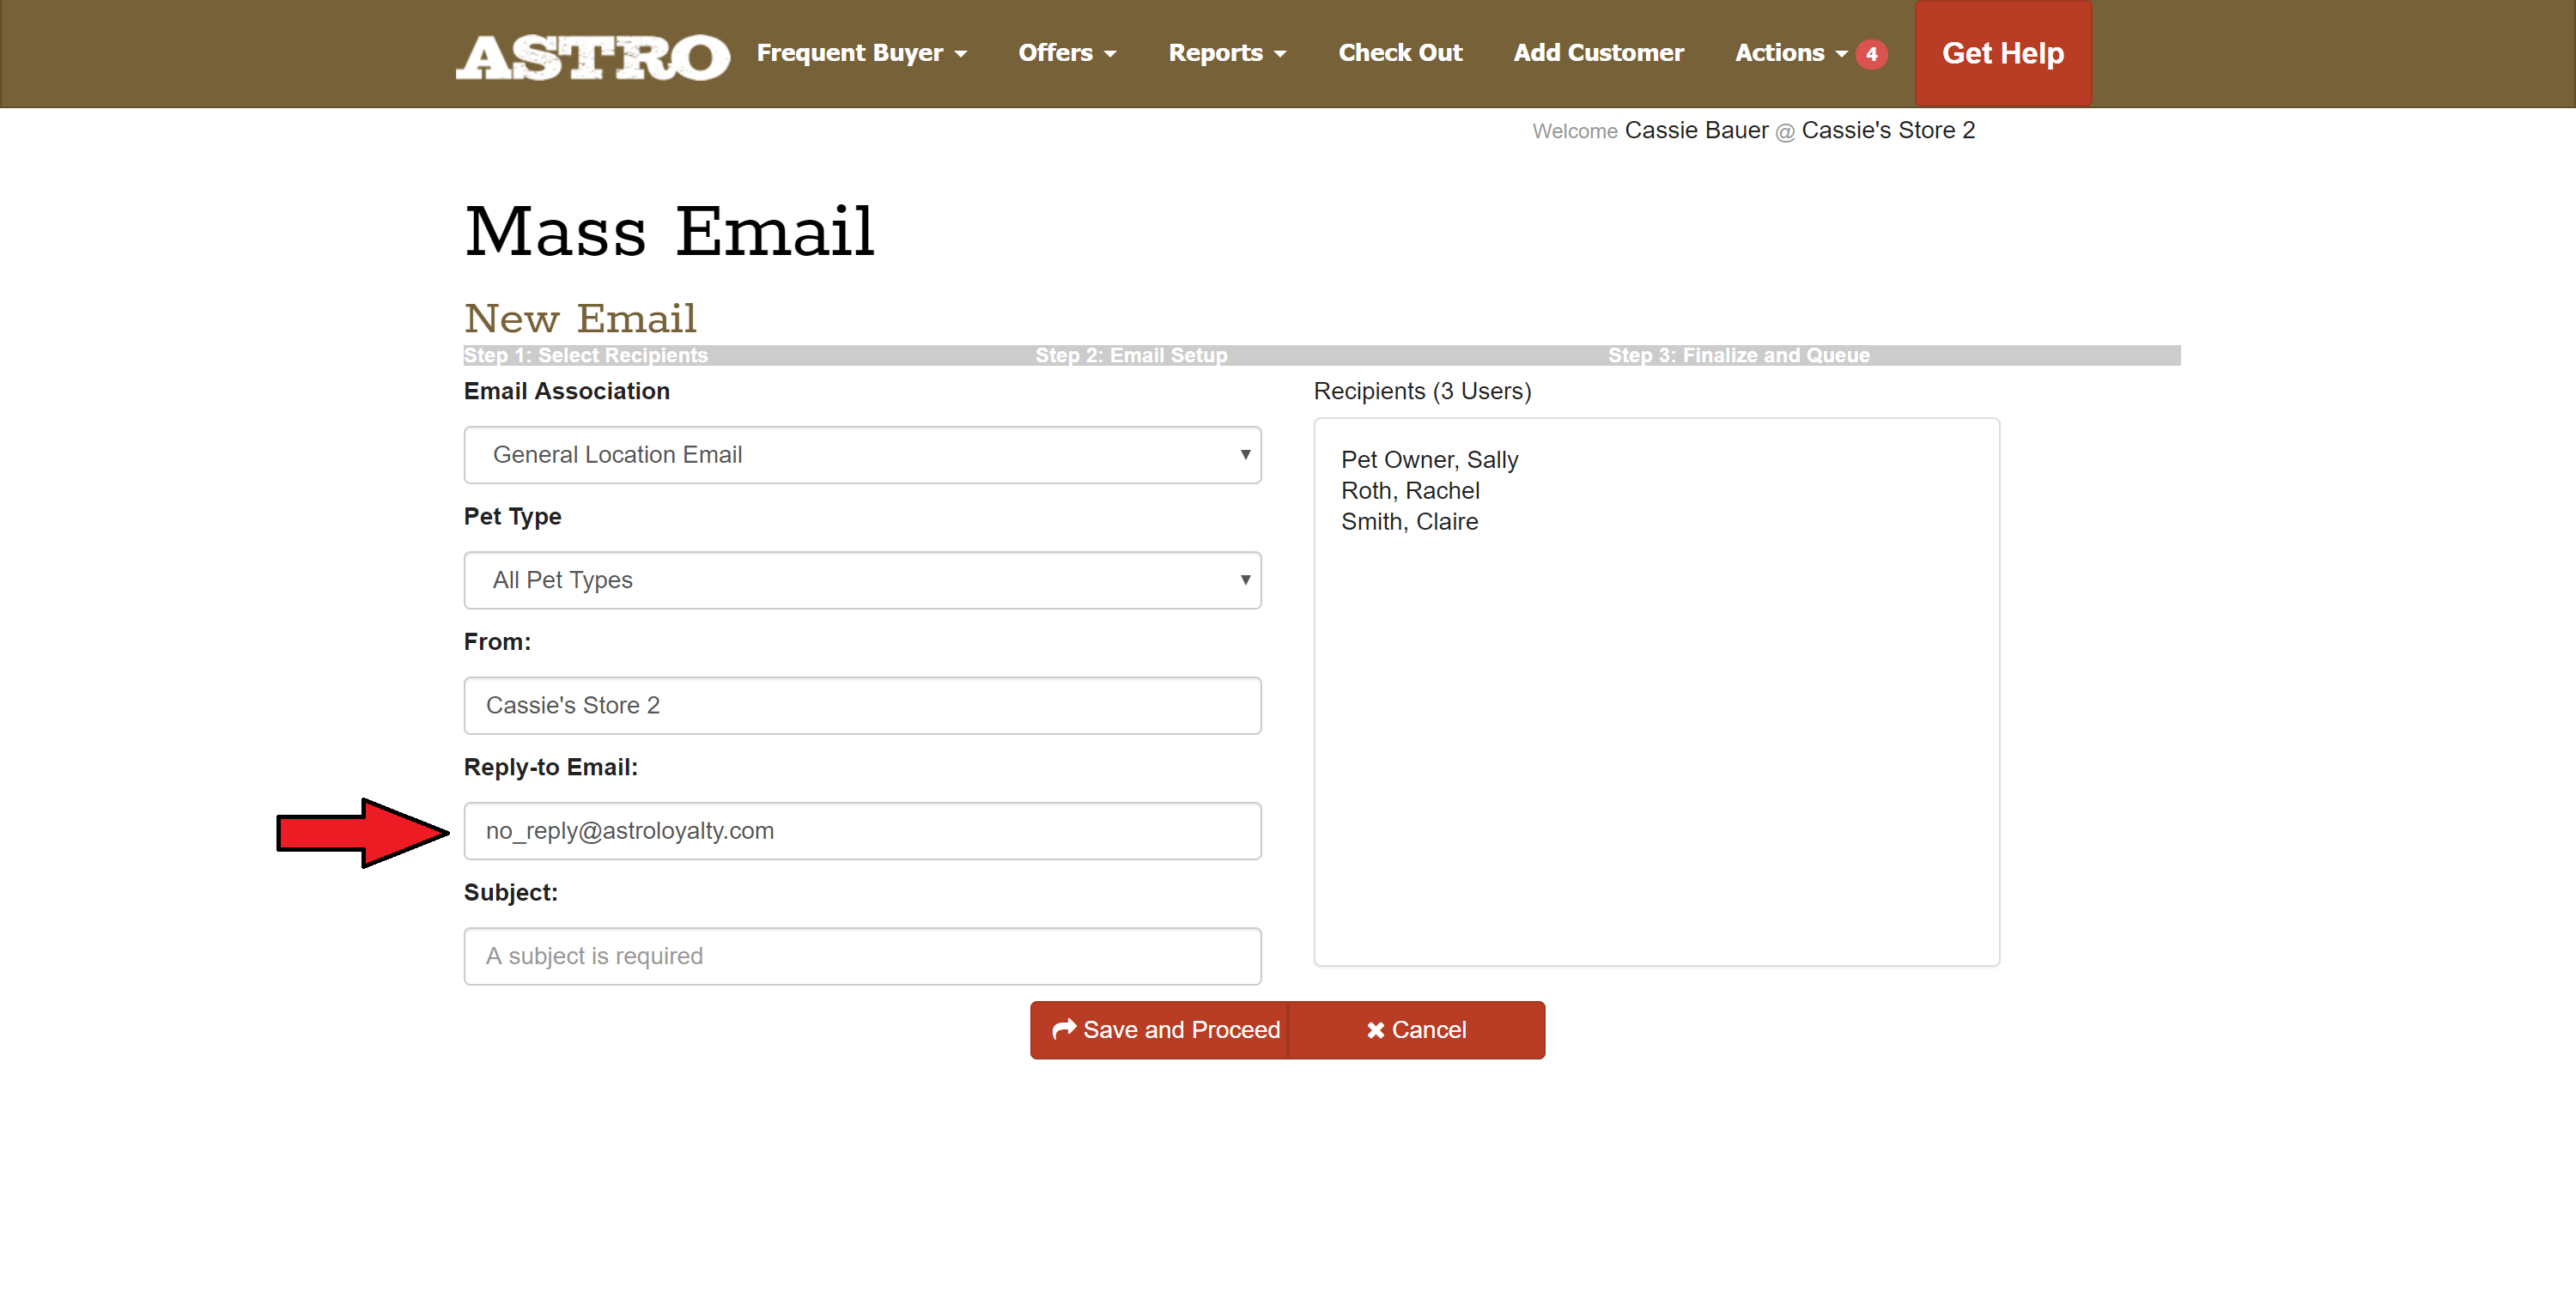Open the Email Association combo box
The height and width of the screenshot is (1293, 2576).
862,455
